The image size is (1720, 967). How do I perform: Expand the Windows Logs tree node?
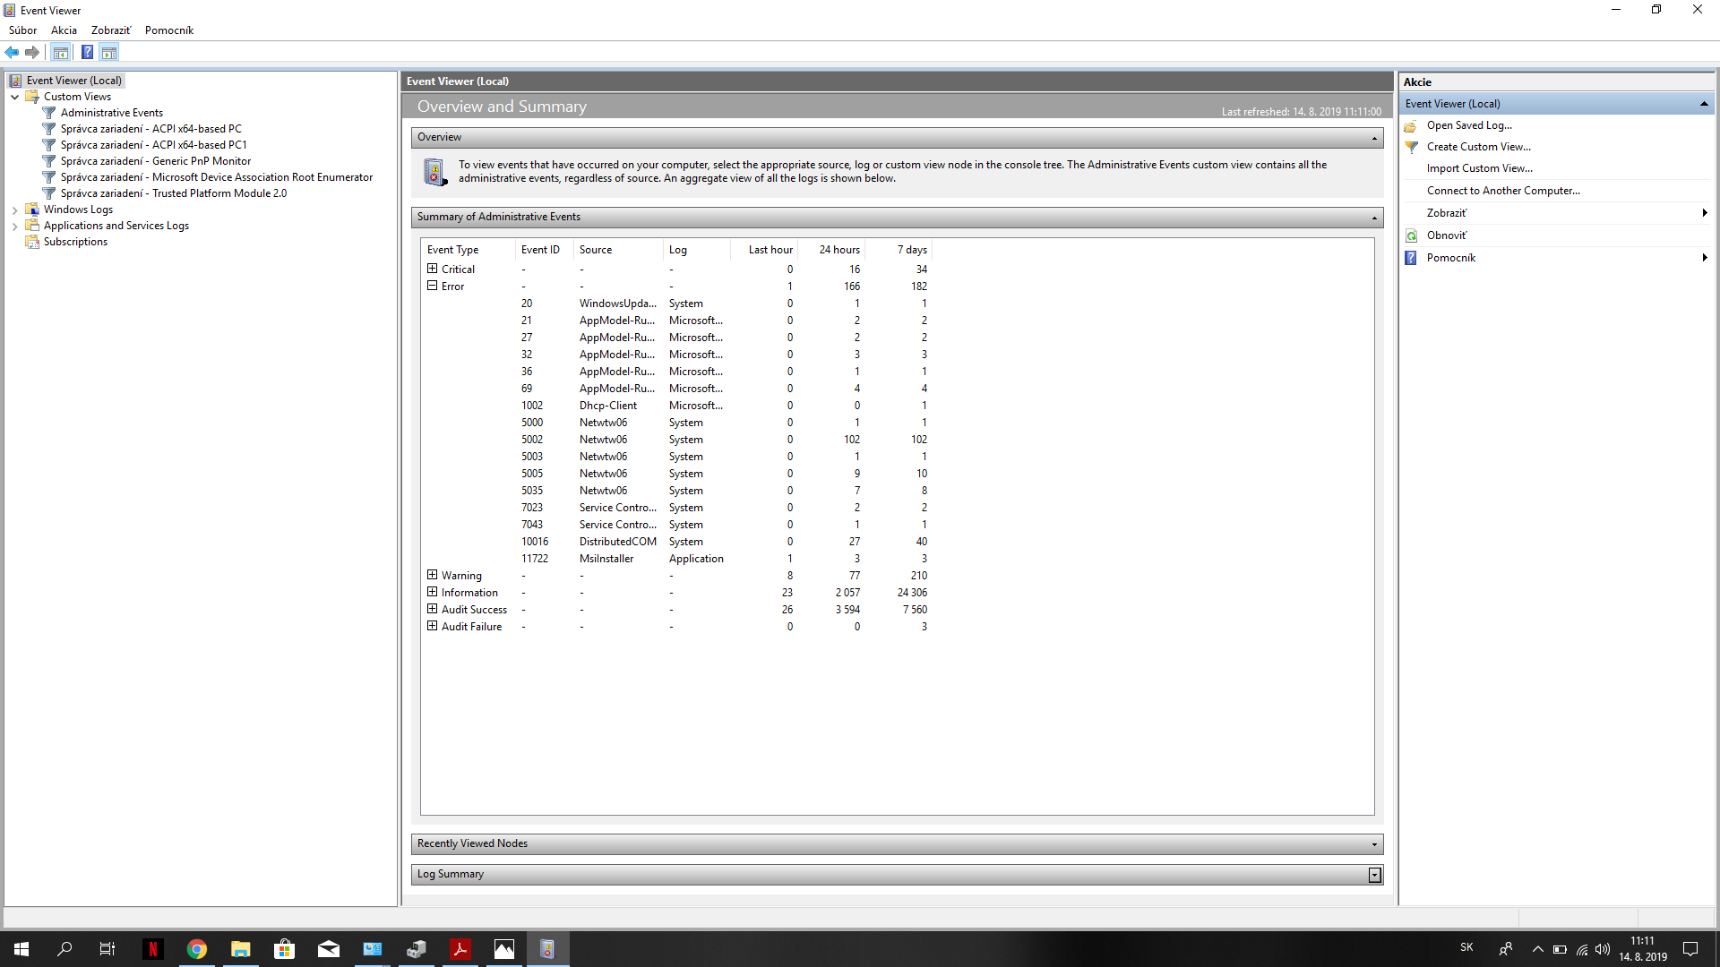15,210
